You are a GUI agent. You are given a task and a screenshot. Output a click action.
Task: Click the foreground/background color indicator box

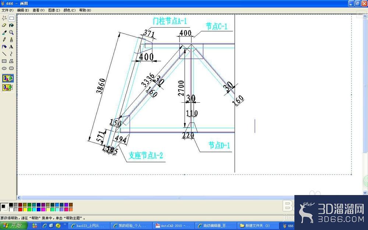[x=4, y=207]
